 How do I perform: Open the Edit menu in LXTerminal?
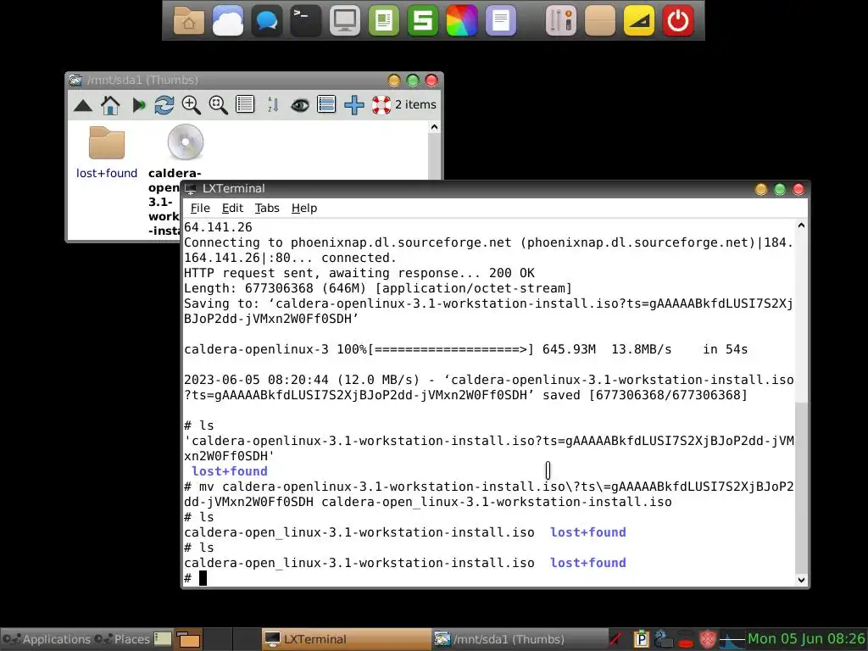pyautogui.click(x=232, y=209)
